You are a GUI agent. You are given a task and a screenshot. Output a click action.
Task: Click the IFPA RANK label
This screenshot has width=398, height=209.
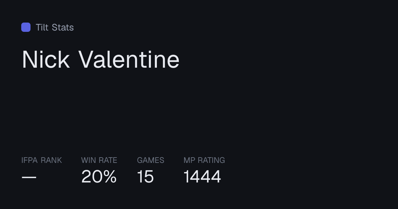(x=41, y=160)
